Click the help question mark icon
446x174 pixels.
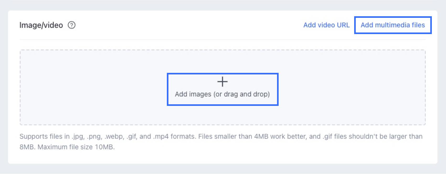[72, 25]
